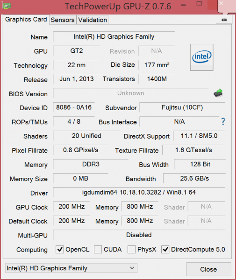Click the TechPowerUp GPU-Z 0.7.6 title text
The image size is (236, 280).
coord(118,7)
